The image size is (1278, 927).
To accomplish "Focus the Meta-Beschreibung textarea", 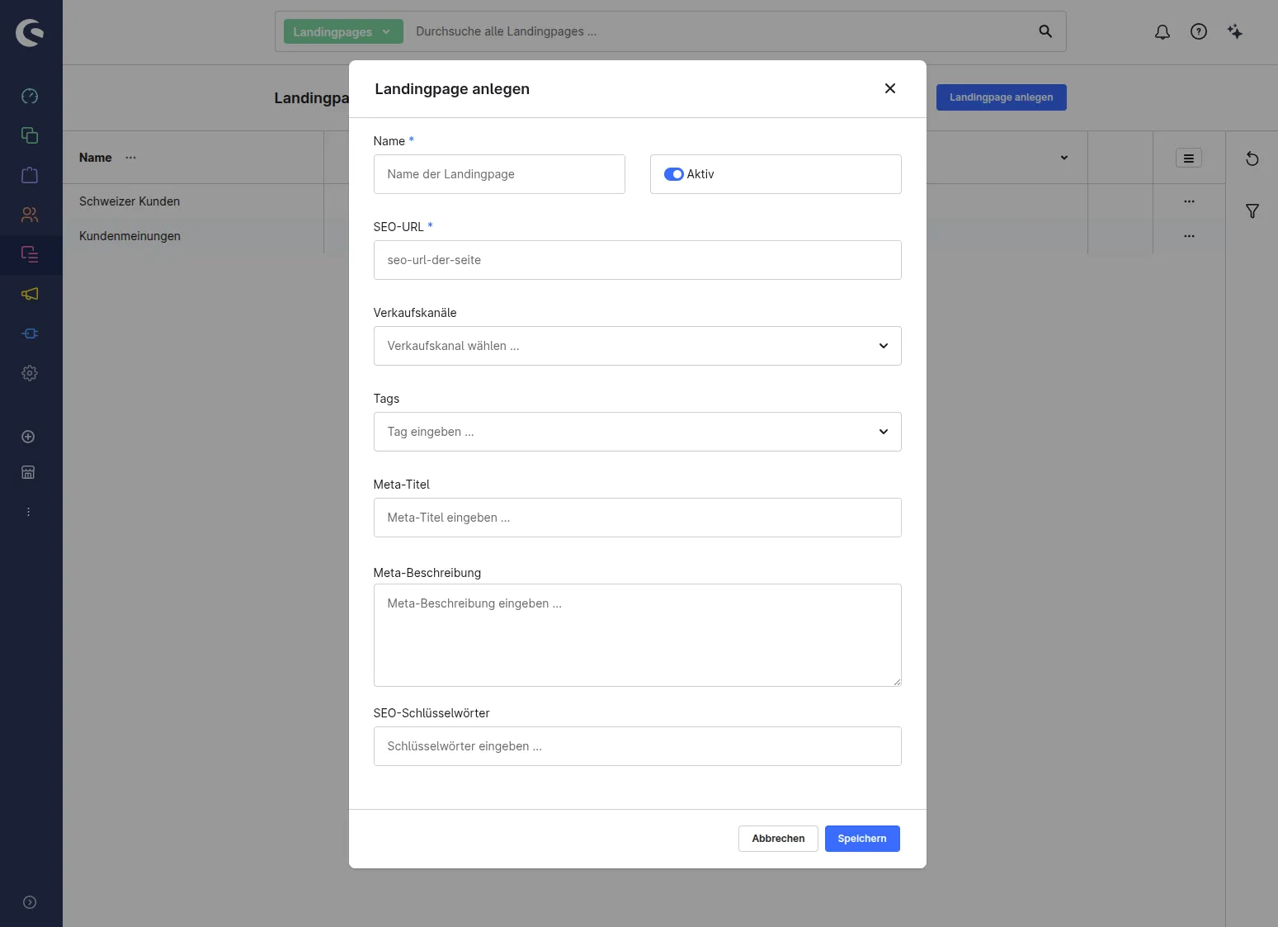I will coord(637,635).
